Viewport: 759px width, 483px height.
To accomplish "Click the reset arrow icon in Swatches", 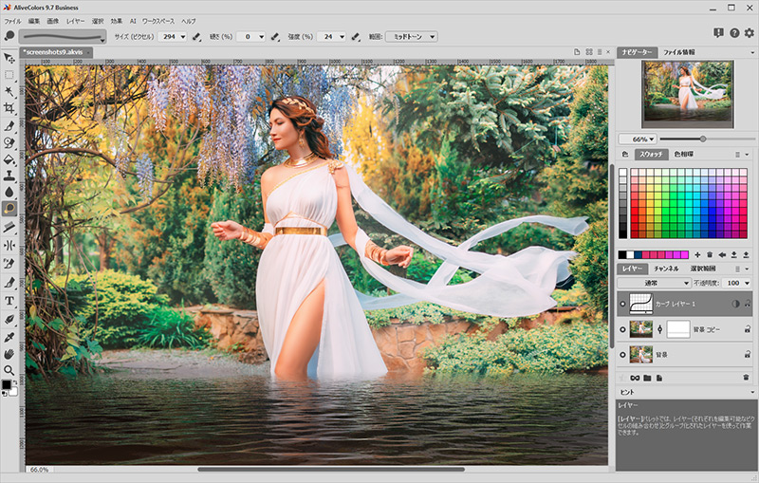I will click(722, 254).
